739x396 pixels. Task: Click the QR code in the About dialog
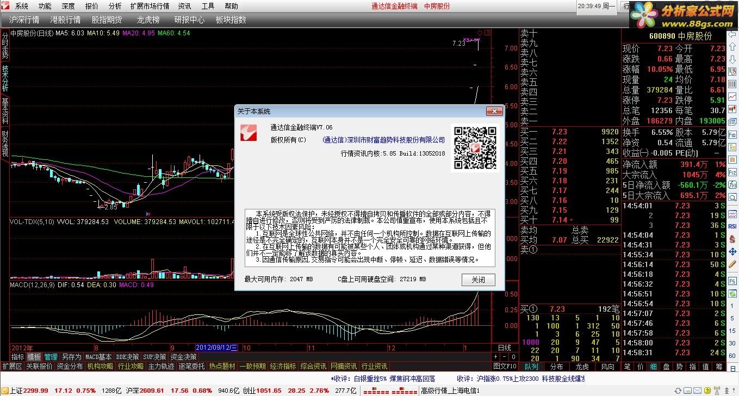coord(475,147)
